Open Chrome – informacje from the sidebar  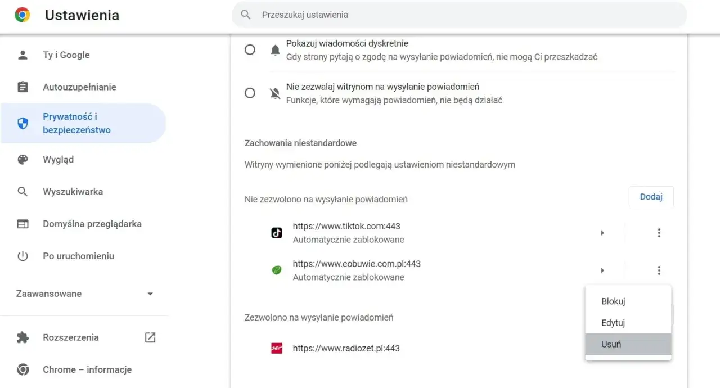(87, 369)
